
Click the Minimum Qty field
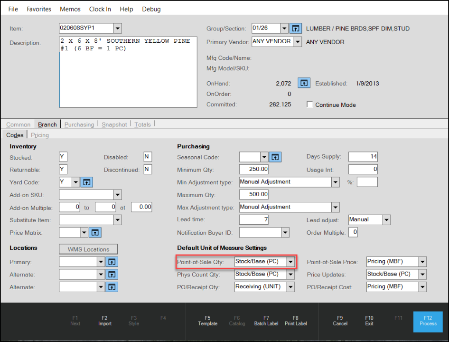click(254, 170)
